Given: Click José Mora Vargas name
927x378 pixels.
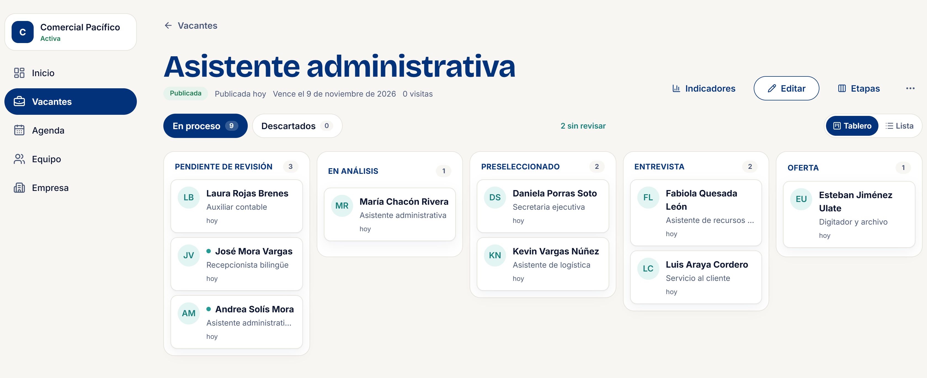Looking at the screenshot, I should tap(254, 251).
